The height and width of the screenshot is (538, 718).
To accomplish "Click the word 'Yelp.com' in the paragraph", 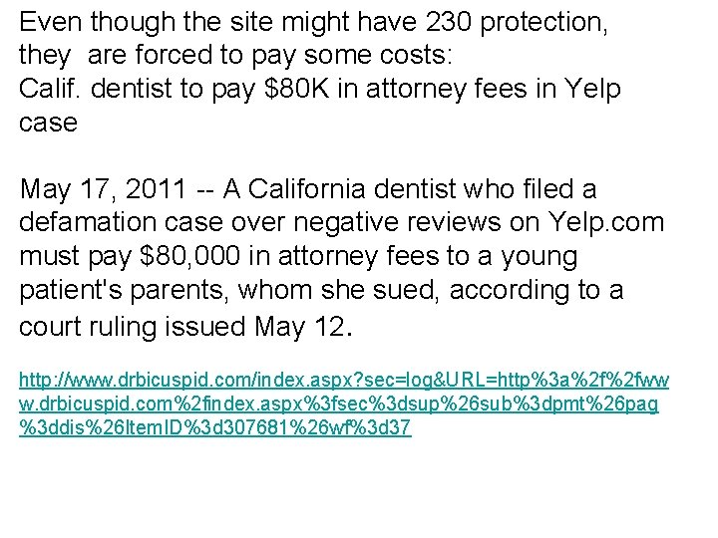I will pos(606,223).
